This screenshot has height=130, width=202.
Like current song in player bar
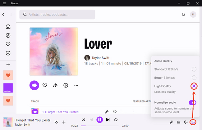pyautogui.click(x=57, y=122)
